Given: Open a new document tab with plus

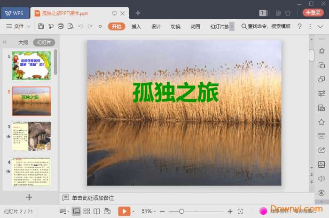Looking at the screenshot, I should (138, 13).
